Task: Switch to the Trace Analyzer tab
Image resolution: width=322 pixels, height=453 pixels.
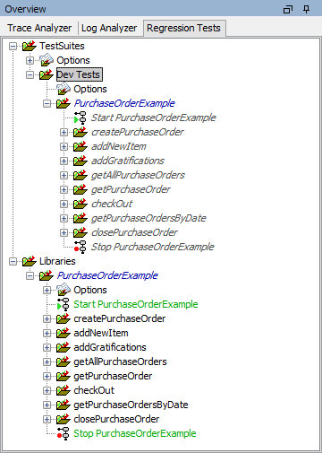Action: click(39, 28)
